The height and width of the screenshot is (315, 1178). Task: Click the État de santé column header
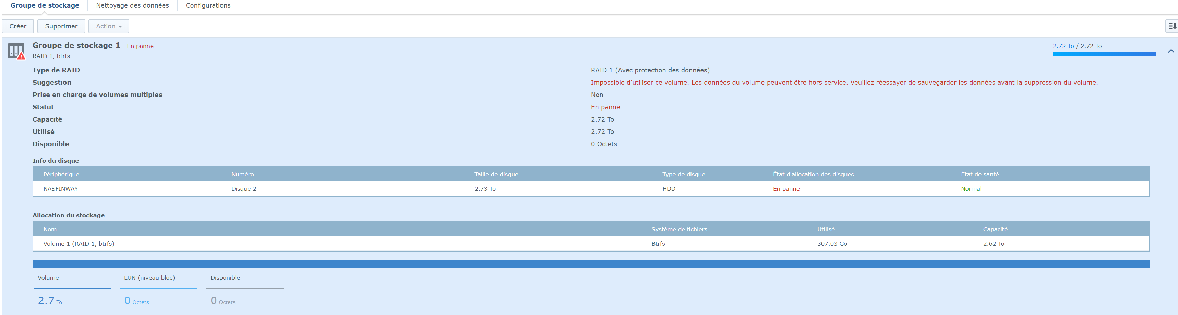pyautogui.click(x=979, y=174)
